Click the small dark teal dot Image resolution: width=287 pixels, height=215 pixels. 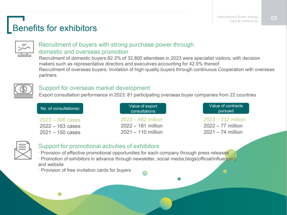[179, 179]
